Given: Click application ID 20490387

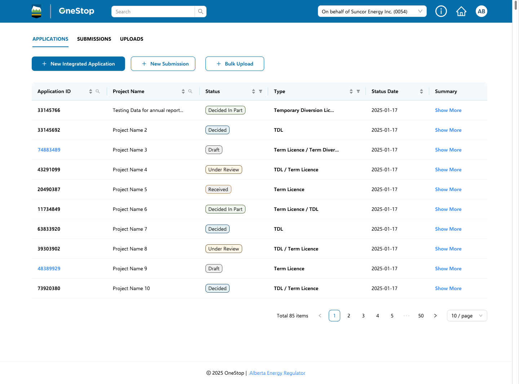Looking at the screenshot, I should pyautogui.click(x=49, y=189).
